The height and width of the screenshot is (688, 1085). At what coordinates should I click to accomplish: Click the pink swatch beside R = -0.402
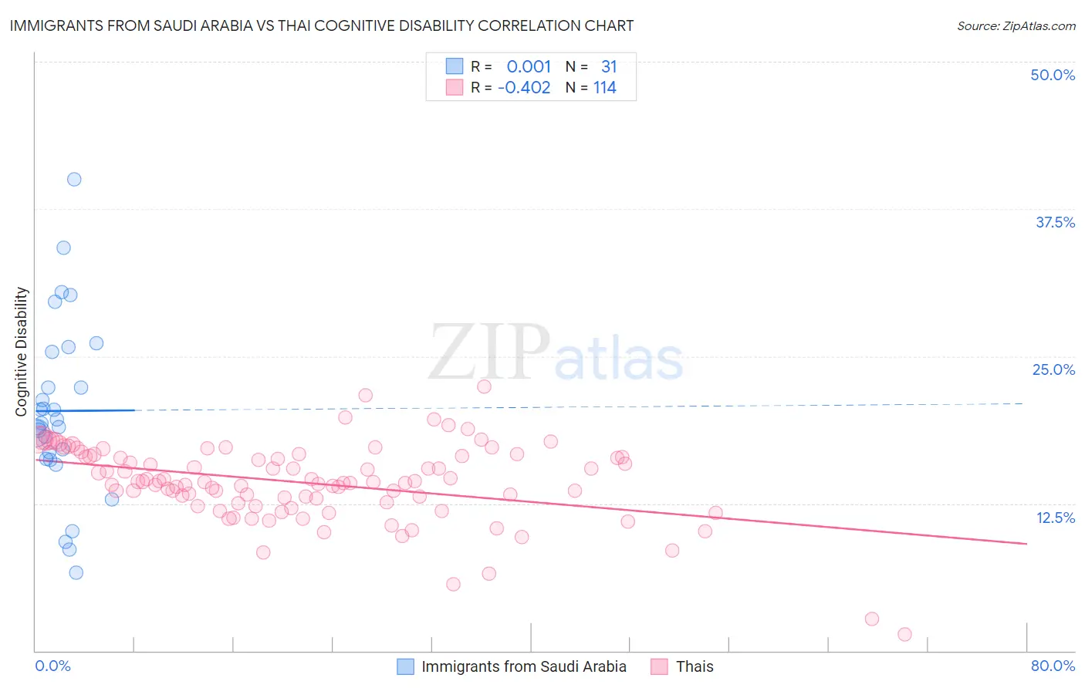pos(455,87)
